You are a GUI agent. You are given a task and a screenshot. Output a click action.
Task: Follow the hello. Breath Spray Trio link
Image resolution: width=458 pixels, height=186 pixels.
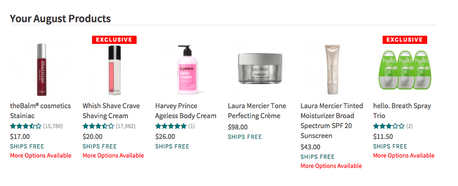(x=402, y=111)
